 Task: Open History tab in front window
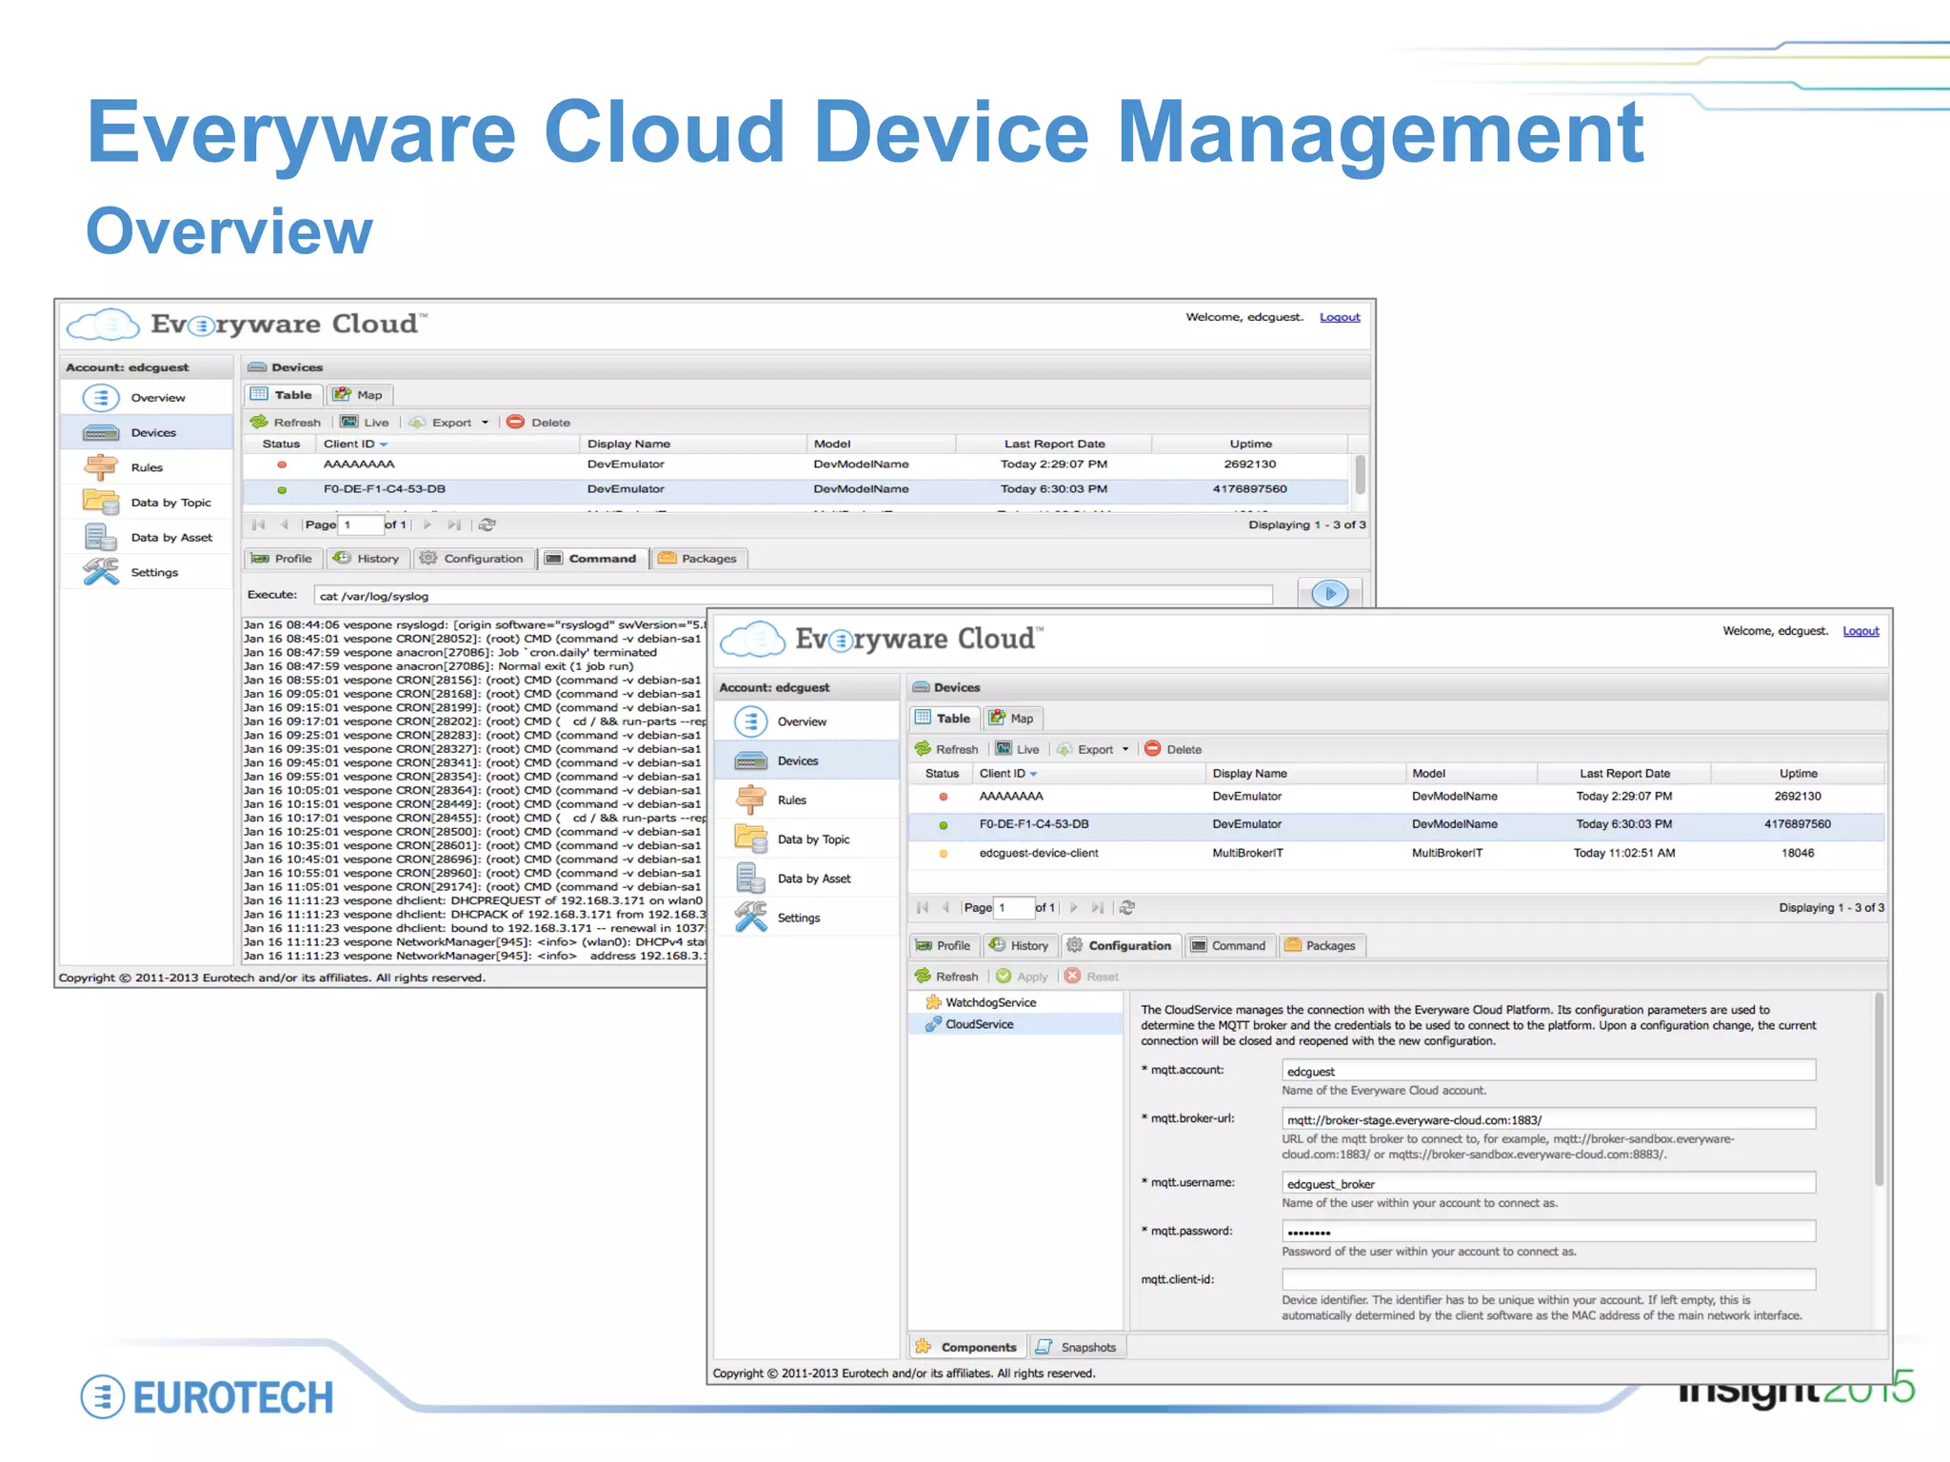[1019, 945]
